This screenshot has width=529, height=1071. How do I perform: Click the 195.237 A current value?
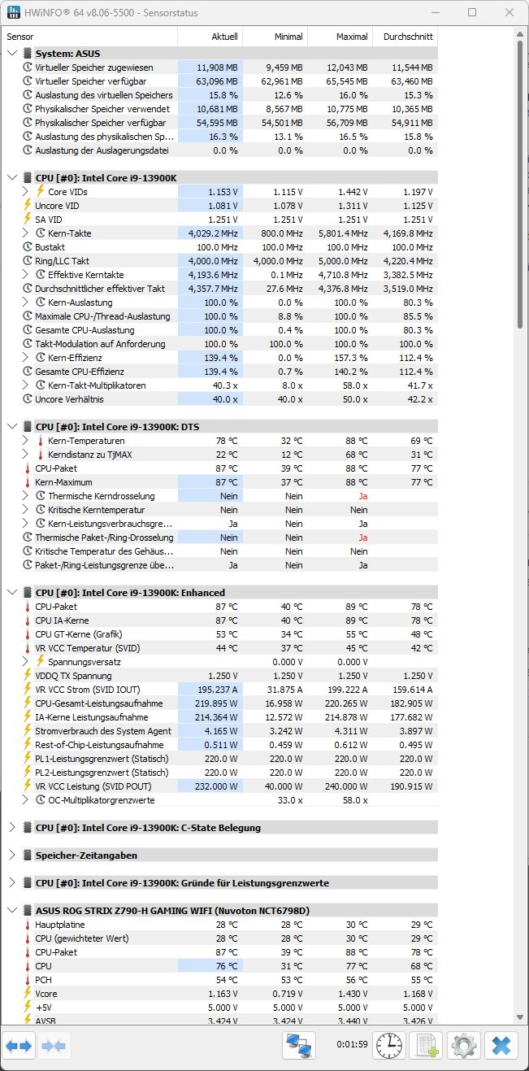tap(219, 690)
